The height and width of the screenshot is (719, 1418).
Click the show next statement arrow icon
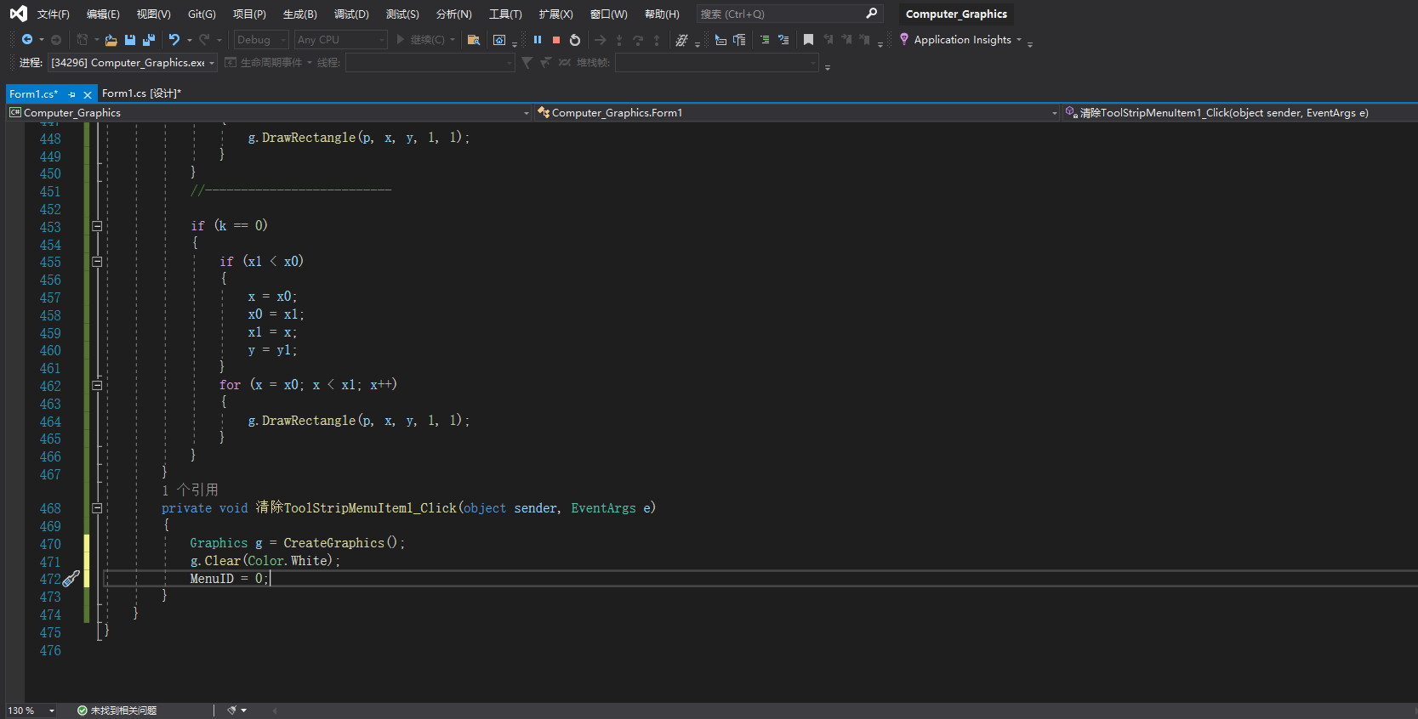click(601, 40)
